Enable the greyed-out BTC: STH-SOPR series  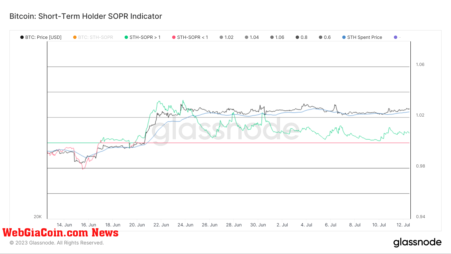tap(93, 37)
